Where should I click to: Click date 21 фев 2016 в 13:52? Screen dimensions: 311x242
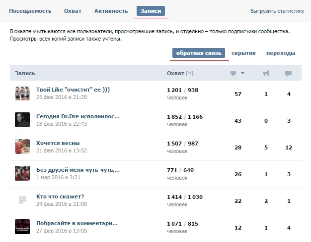click(62, 150)
